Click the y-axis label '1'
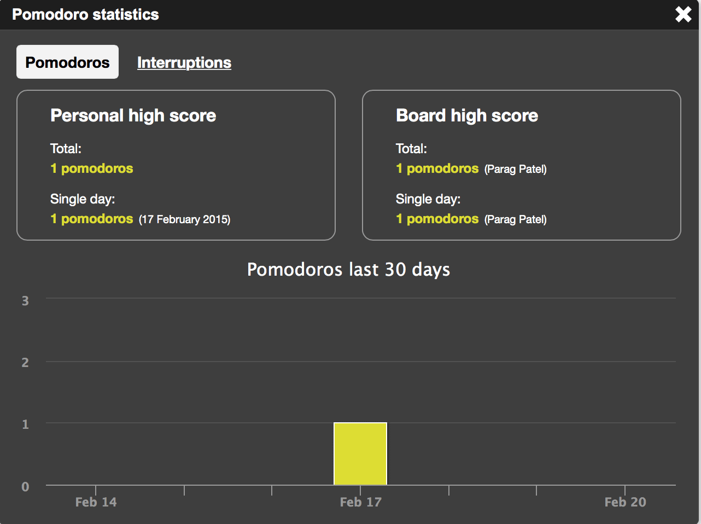This screenshot has width=701, height=524. pos(25,424)
